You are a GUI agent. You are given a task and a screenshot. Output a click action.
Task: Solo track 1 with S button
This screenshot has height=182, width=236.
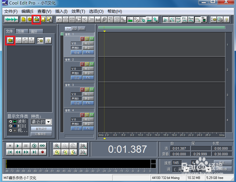pyautogui.click(x=87, y=39)
